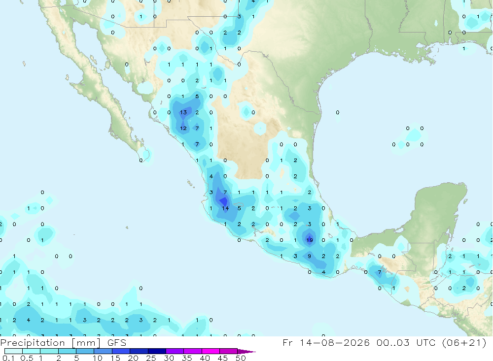
Task: Choose the 40–45 mm magenta legend swatch
Action: (211, 351)
